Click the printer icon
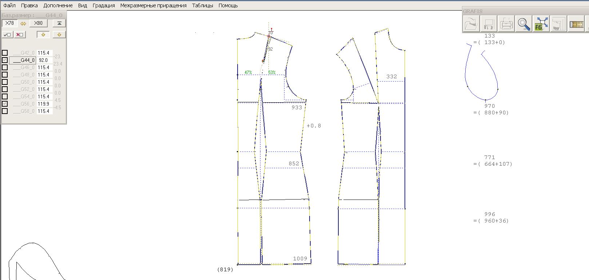Image resolution: width=589 pixels, height=280 pixels. click(506, 24)
